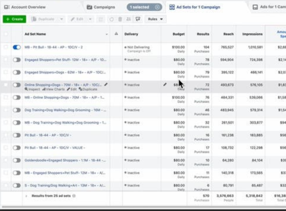286x211 pixels.
Task: Click the horizontal scrollbar at bottom
Action: point(143,207)
